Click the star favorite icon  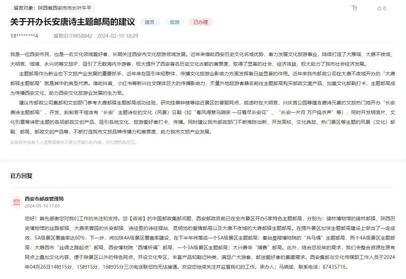click(x=379, y=9)
